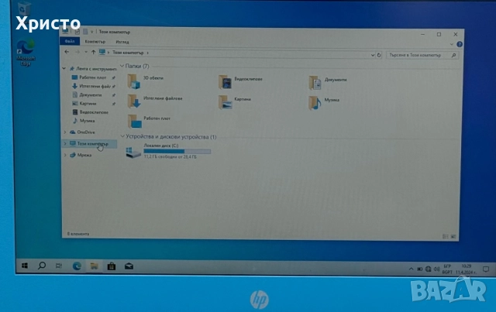The width and height of the screenshot is (496, 312).
Task: Open address bar history dropdown
Action: (373, 55)
